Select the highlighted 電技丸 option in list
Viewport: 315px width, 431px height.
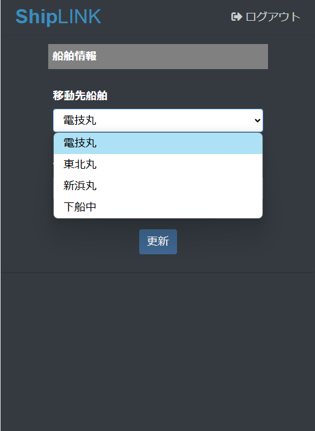[x=158, y=143]
